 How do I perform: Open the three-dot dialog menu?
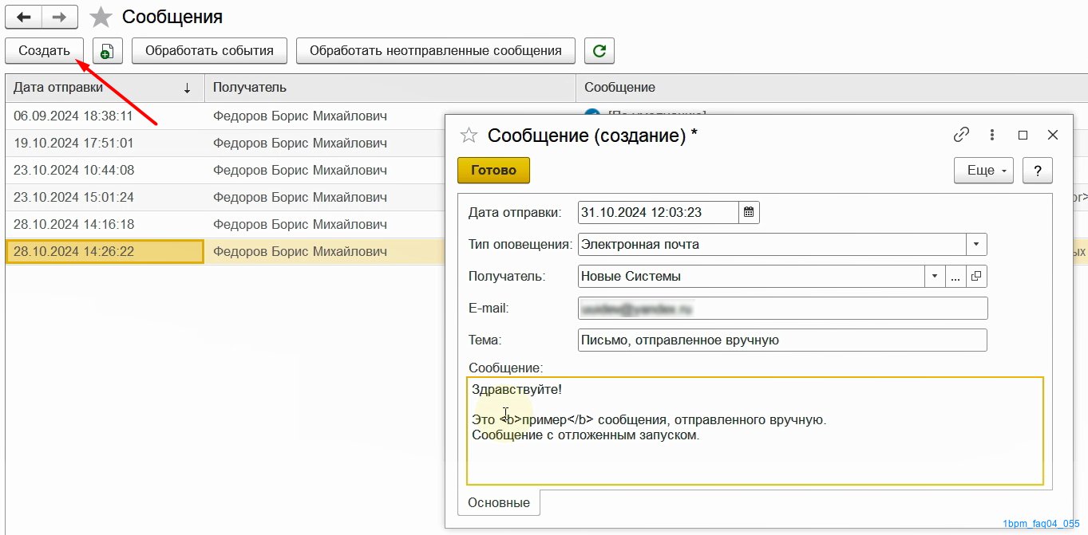pos(992,135)
